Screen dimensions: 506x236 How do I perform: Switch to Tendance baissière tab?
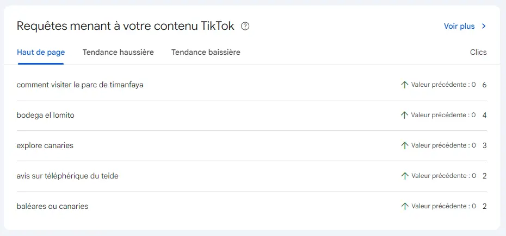[206, 52]
